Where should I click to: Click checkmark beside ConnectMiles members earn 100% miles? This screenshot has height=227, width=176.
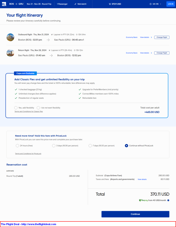[80, 94]
